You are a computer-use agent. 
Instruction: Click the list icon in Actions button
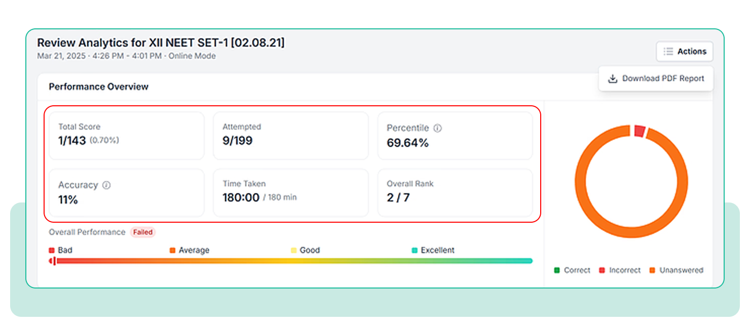coord(668,52)
